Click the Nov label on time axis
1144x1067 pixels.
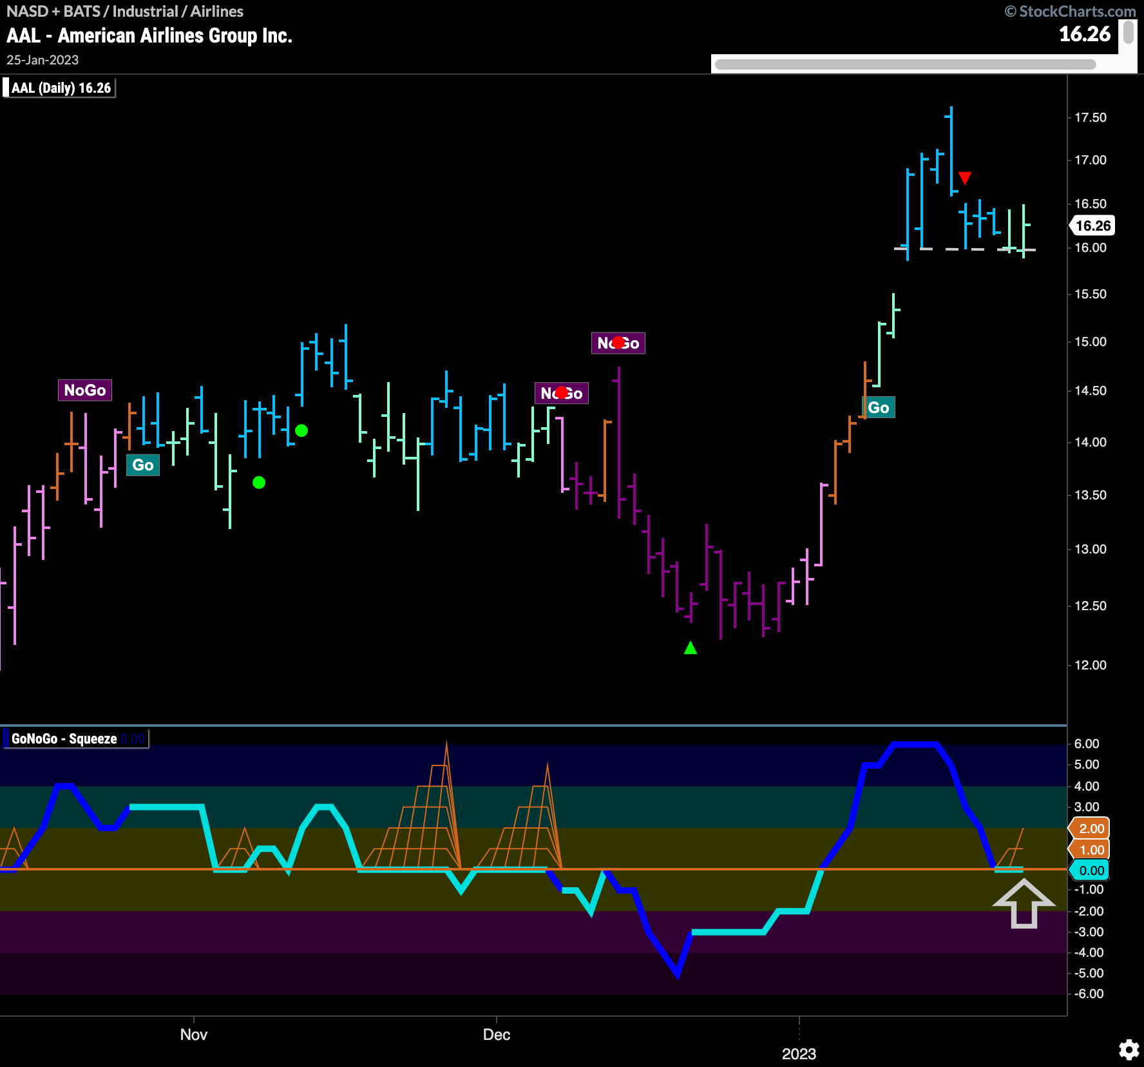[x=194, y=1035]
